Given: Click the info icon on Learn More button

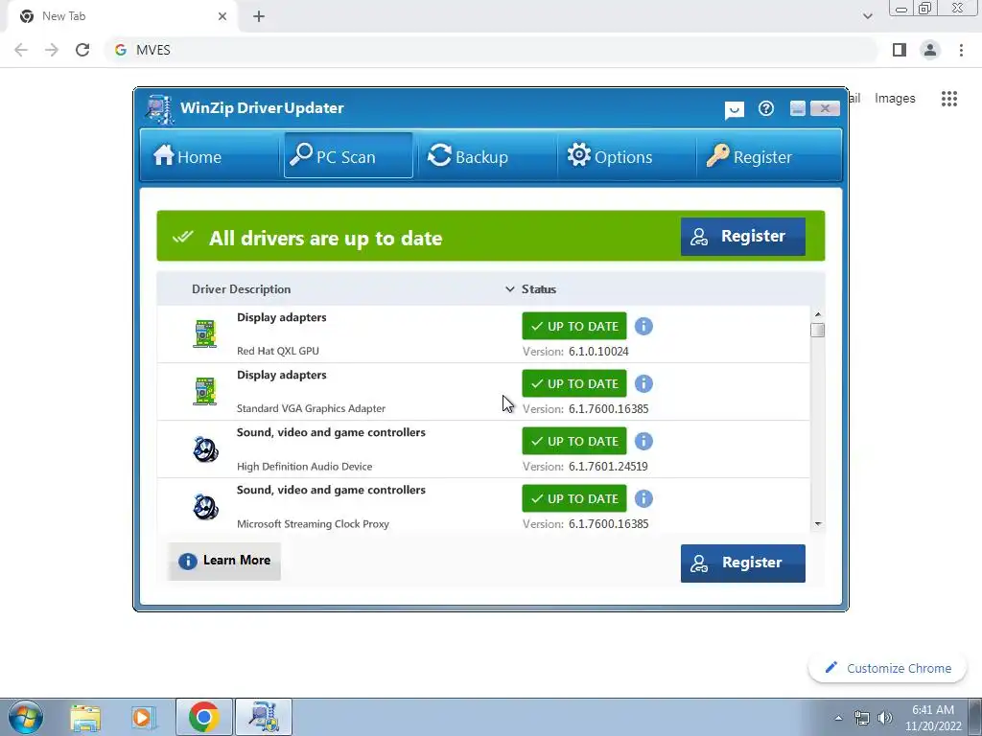Looking at the screenshot, I should tap(187, 562).
